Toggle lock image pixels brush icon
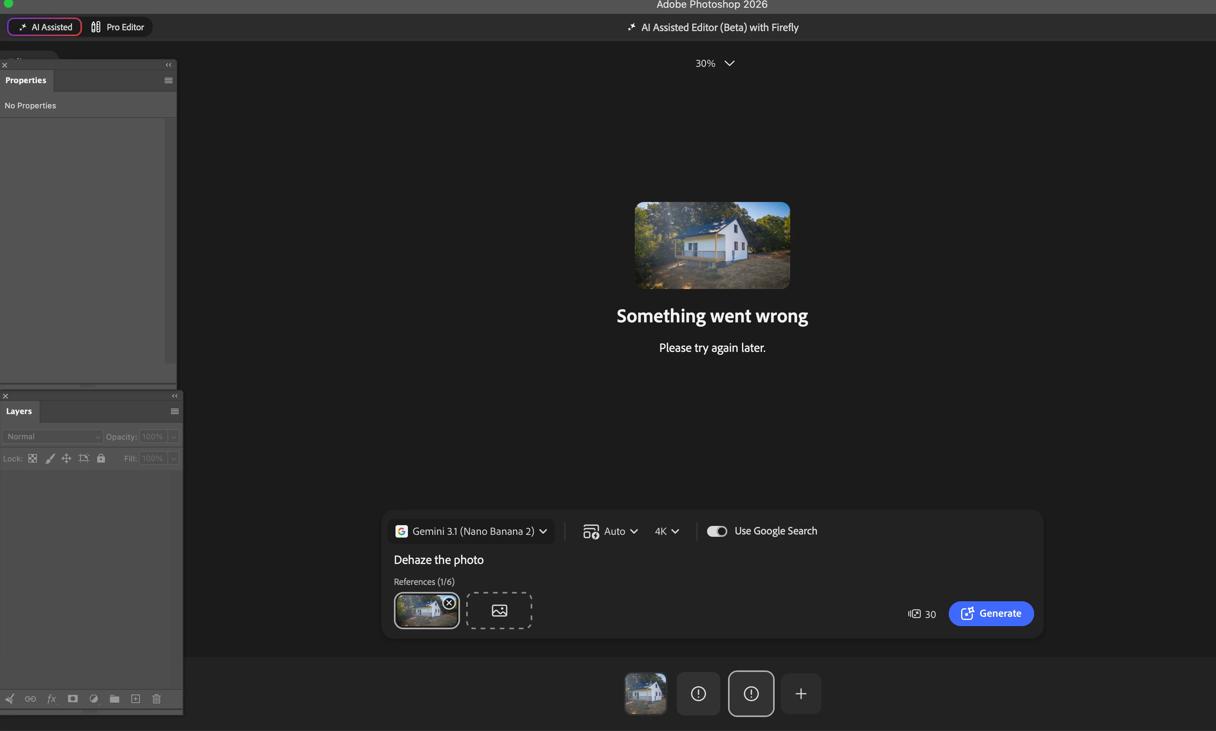This screenshot has width=1216, height=731. pyautogui.click(x=50, y=458)
